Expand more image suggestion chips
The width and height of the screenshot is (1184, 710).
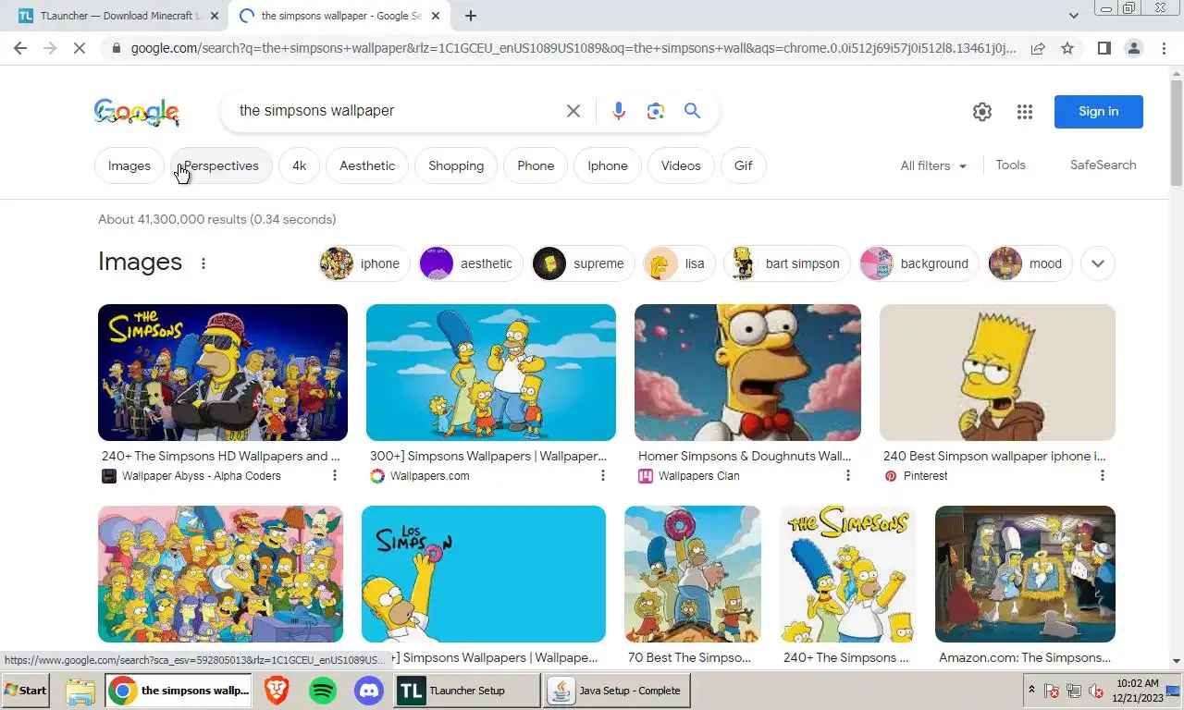(1098, 263)
